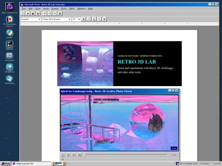Click the Cut scissors toolbar icon
The width and height of the screenshot is (222, 166).
pos(55,14)
